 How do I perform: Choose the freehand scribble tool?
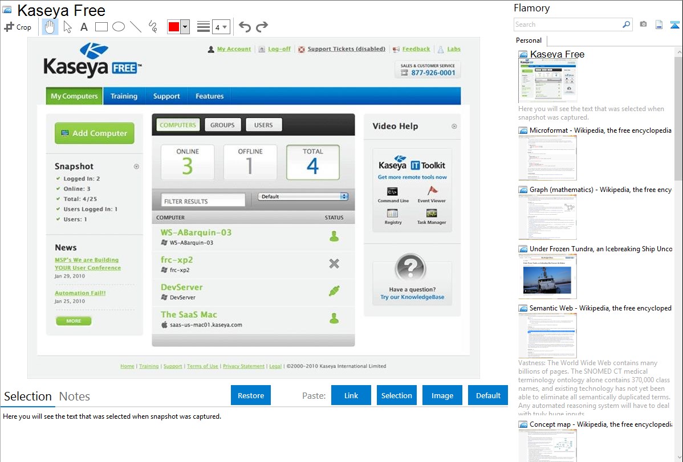[153, 27]
